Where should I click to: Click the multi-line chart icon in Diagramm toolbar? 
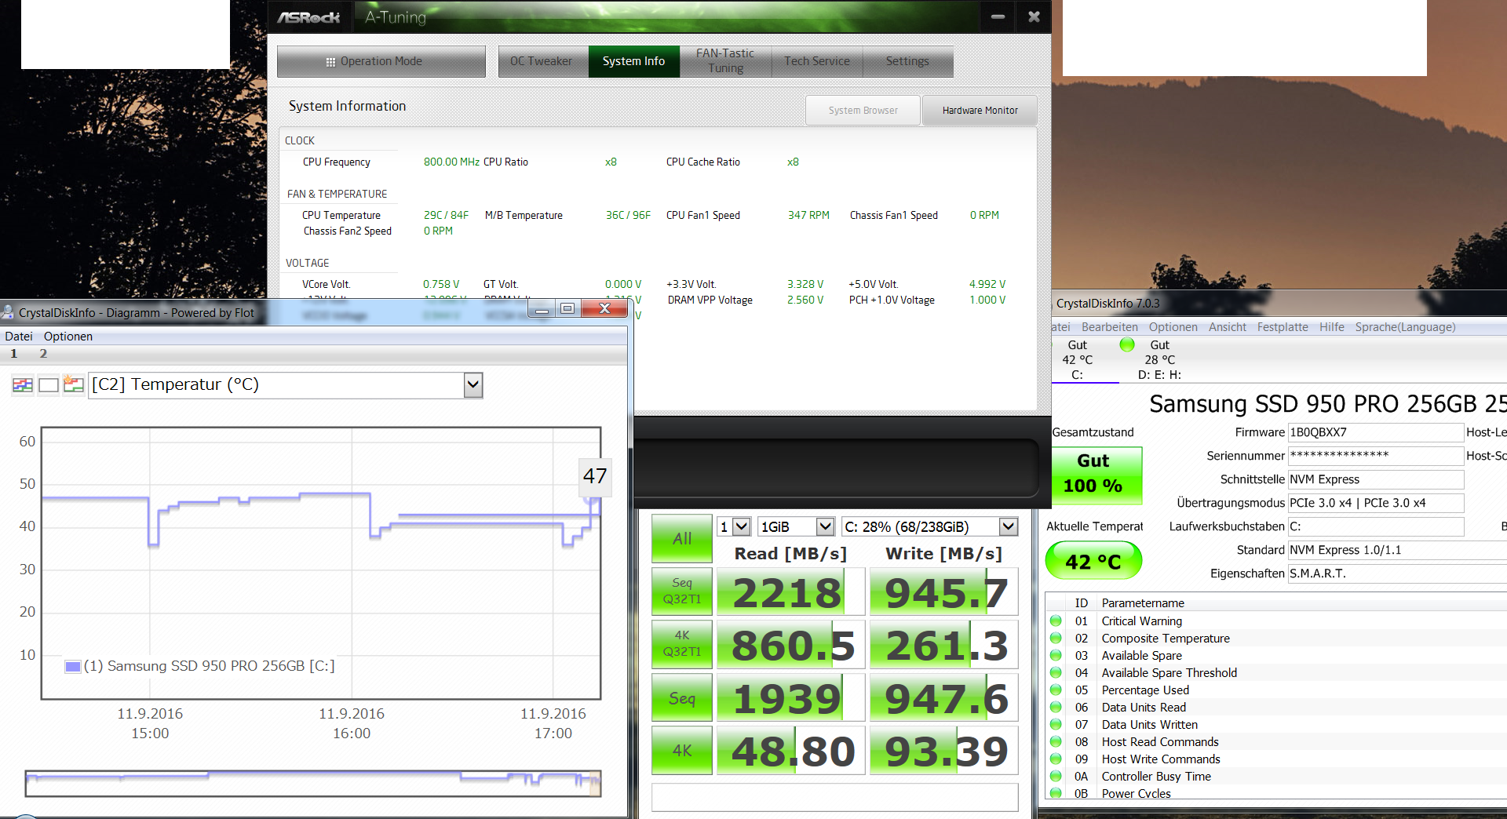[x=23, y=385]
